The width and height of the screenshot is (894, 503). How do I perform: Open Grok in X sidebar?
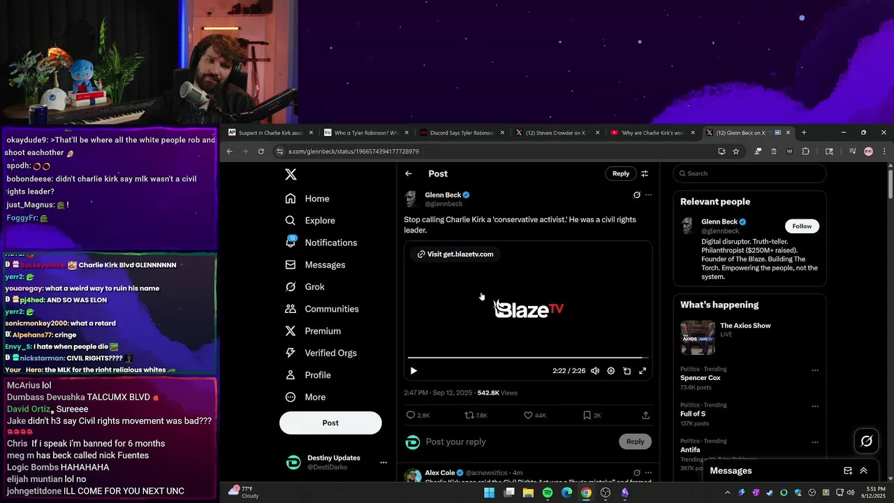point(305,287)
